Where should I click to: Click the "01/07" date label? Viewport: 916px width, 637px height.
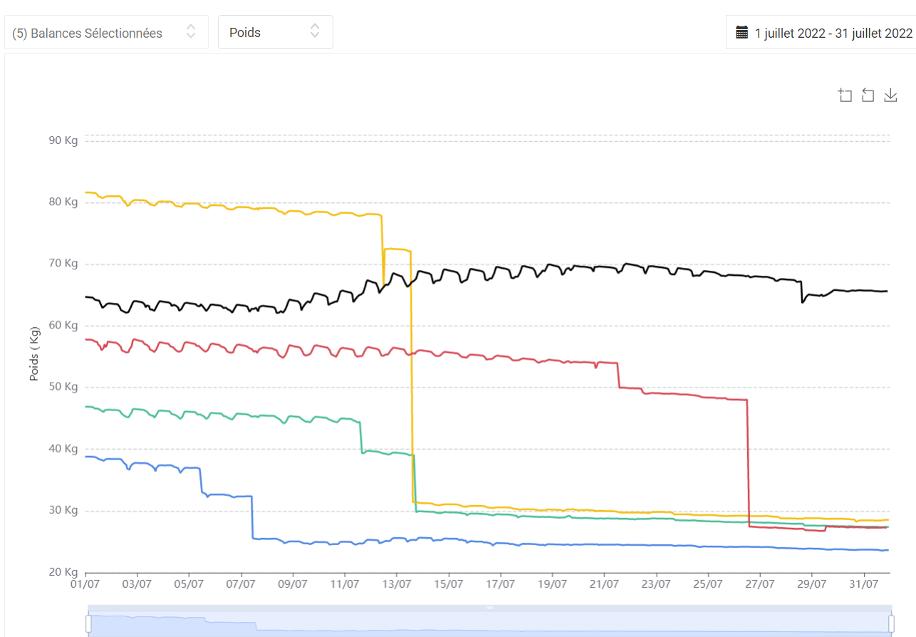(85, 585)
